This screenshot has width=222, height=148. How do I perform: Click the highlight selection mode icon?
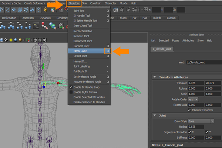(x=52, y=10)
